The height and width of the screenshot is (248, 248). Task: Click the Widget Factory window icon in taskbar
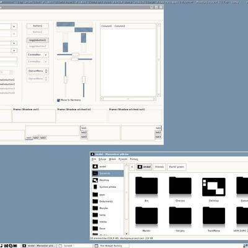coord(96,246)
